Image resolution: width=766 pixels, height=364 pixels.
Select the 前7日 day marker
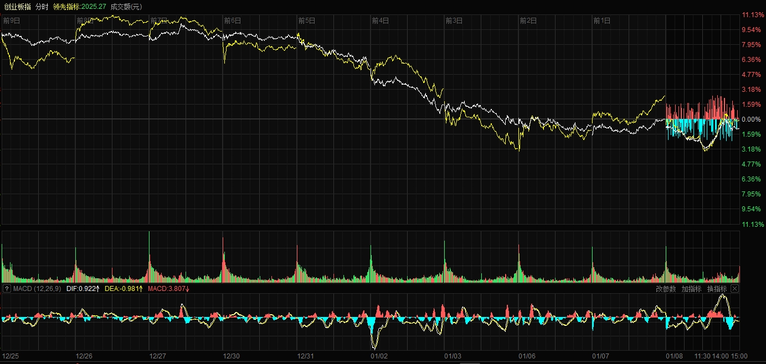click(159, 20)
